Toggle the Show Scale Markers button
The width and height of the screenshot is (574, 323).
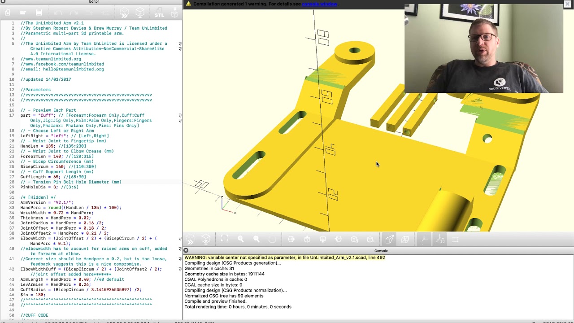click(x=440, y=240)
